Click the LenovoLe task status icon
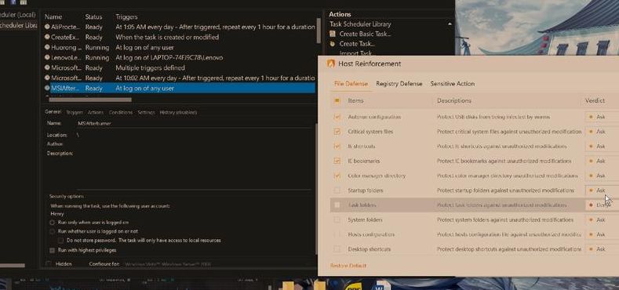619x290 pixels. click(47, 57)
